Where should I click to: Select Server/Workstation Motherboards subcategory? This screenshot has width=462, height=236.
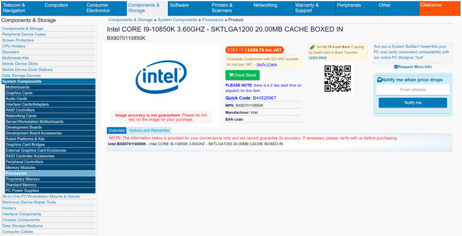point(50,121)
